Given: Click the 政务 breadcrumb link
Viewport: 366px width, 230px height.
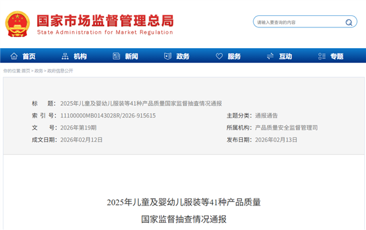Looking at the screenshot, I should click(39, 71).
